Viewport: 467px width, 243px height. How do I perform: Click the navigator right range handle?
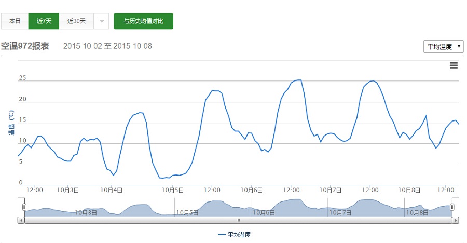(x=452, y=207)
